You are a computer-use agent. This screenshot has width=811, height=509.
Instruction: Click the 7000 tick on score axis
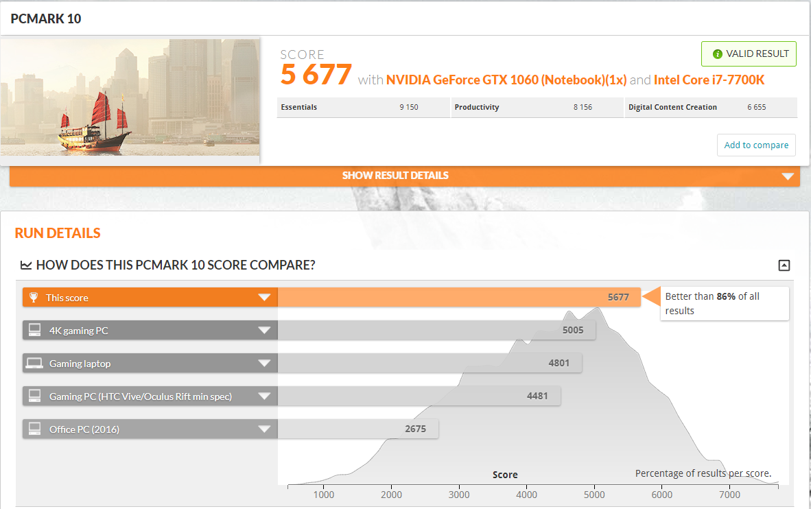point(729,494)
